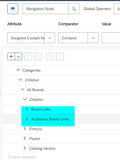
Task: Click the plus create new item button
Action: (x=11, y=56)
